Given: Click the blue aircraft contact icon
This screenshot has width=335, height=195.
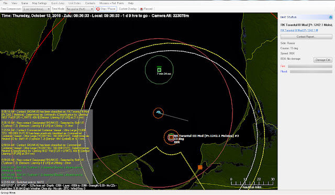Looking at the screenshot, I should [158, 112].
